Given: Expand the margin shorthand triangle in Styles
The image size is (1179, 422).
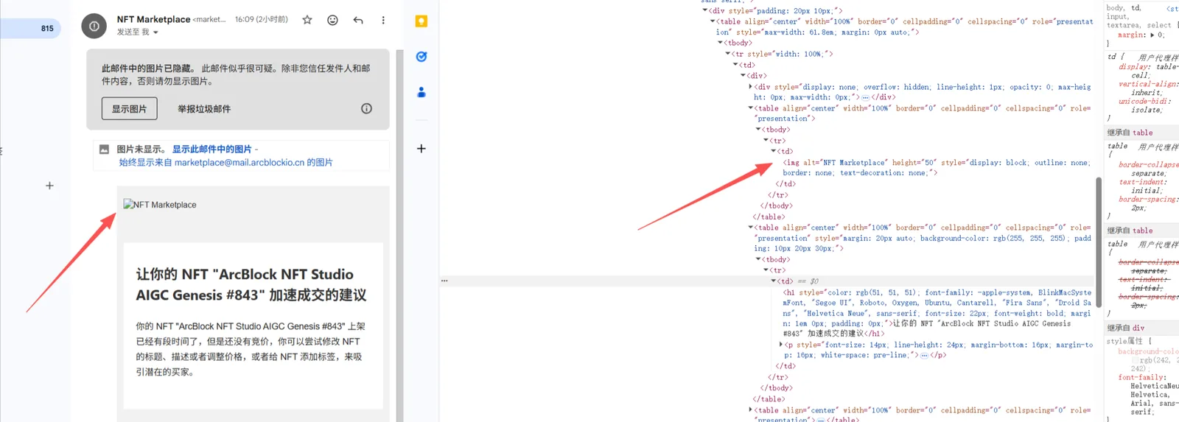Looking at the screenshot, I should point(1152,35).
